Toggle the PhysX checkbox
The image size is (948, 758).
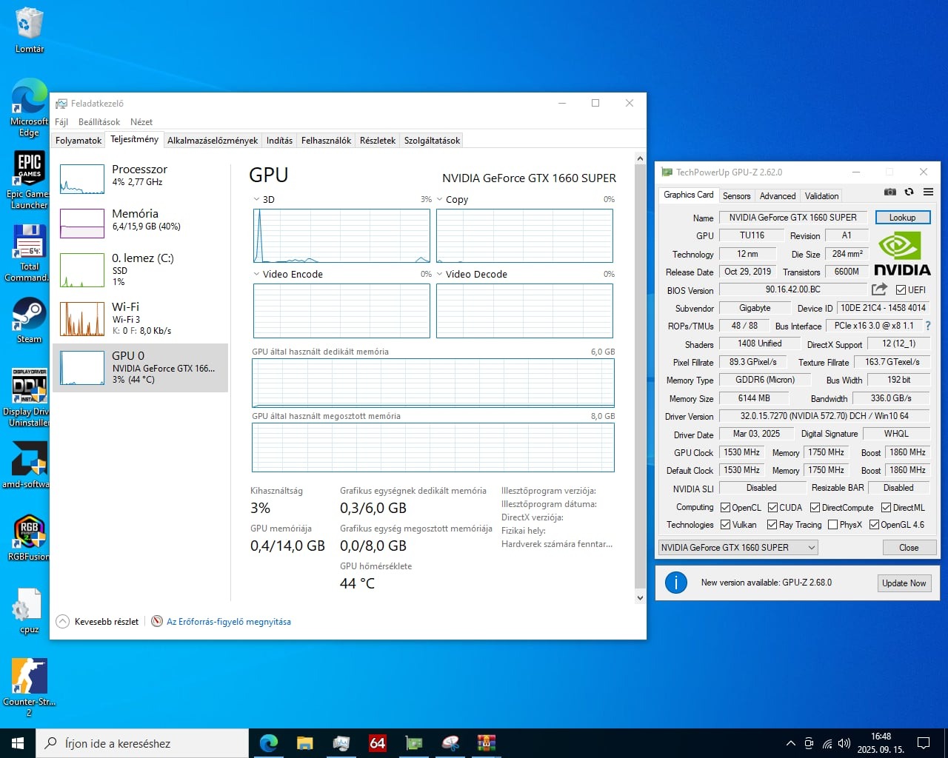[832, 525]
